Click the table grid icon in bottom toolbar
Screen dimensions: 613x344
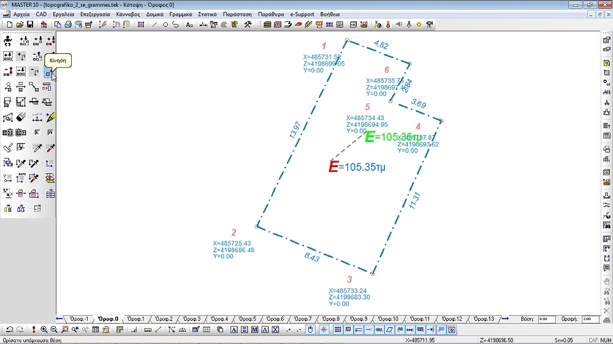click(x=207, y=329)
